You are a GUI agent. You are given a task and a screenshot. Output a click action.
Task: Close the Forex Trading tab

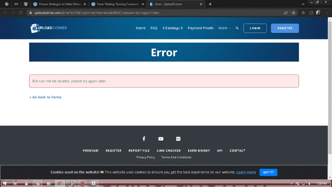pyautogui.click(x=143, y=4)
